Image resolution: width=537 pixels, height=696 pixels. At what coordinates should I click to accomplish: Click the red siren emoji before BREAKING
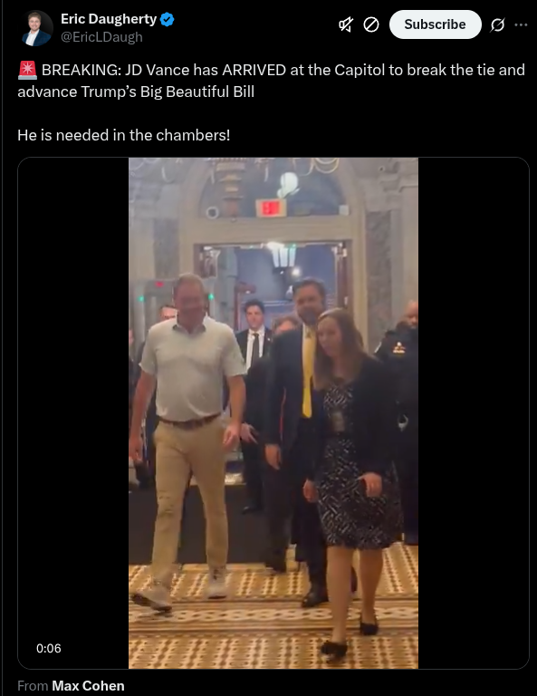coord(27,70)
